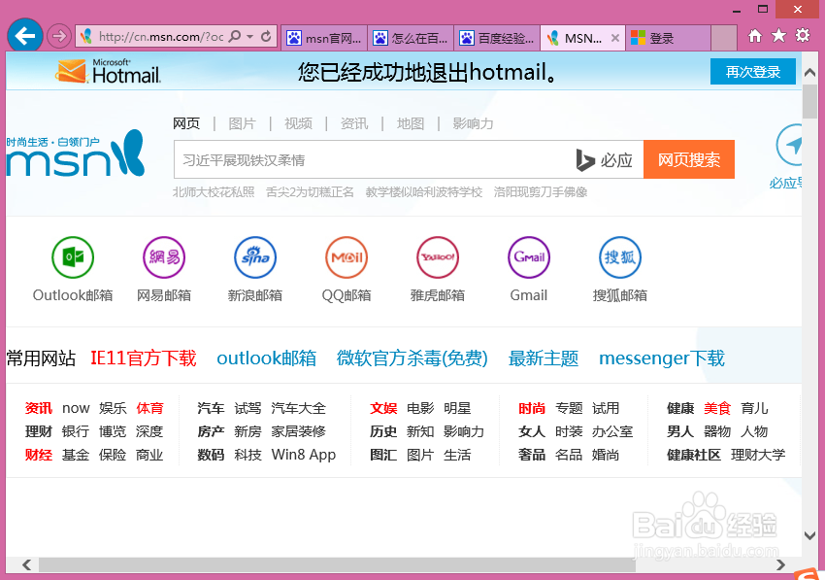This screenshot has height=580, width=825.
Task: Go back using the back arrow
Action: (x=24, y=35)
